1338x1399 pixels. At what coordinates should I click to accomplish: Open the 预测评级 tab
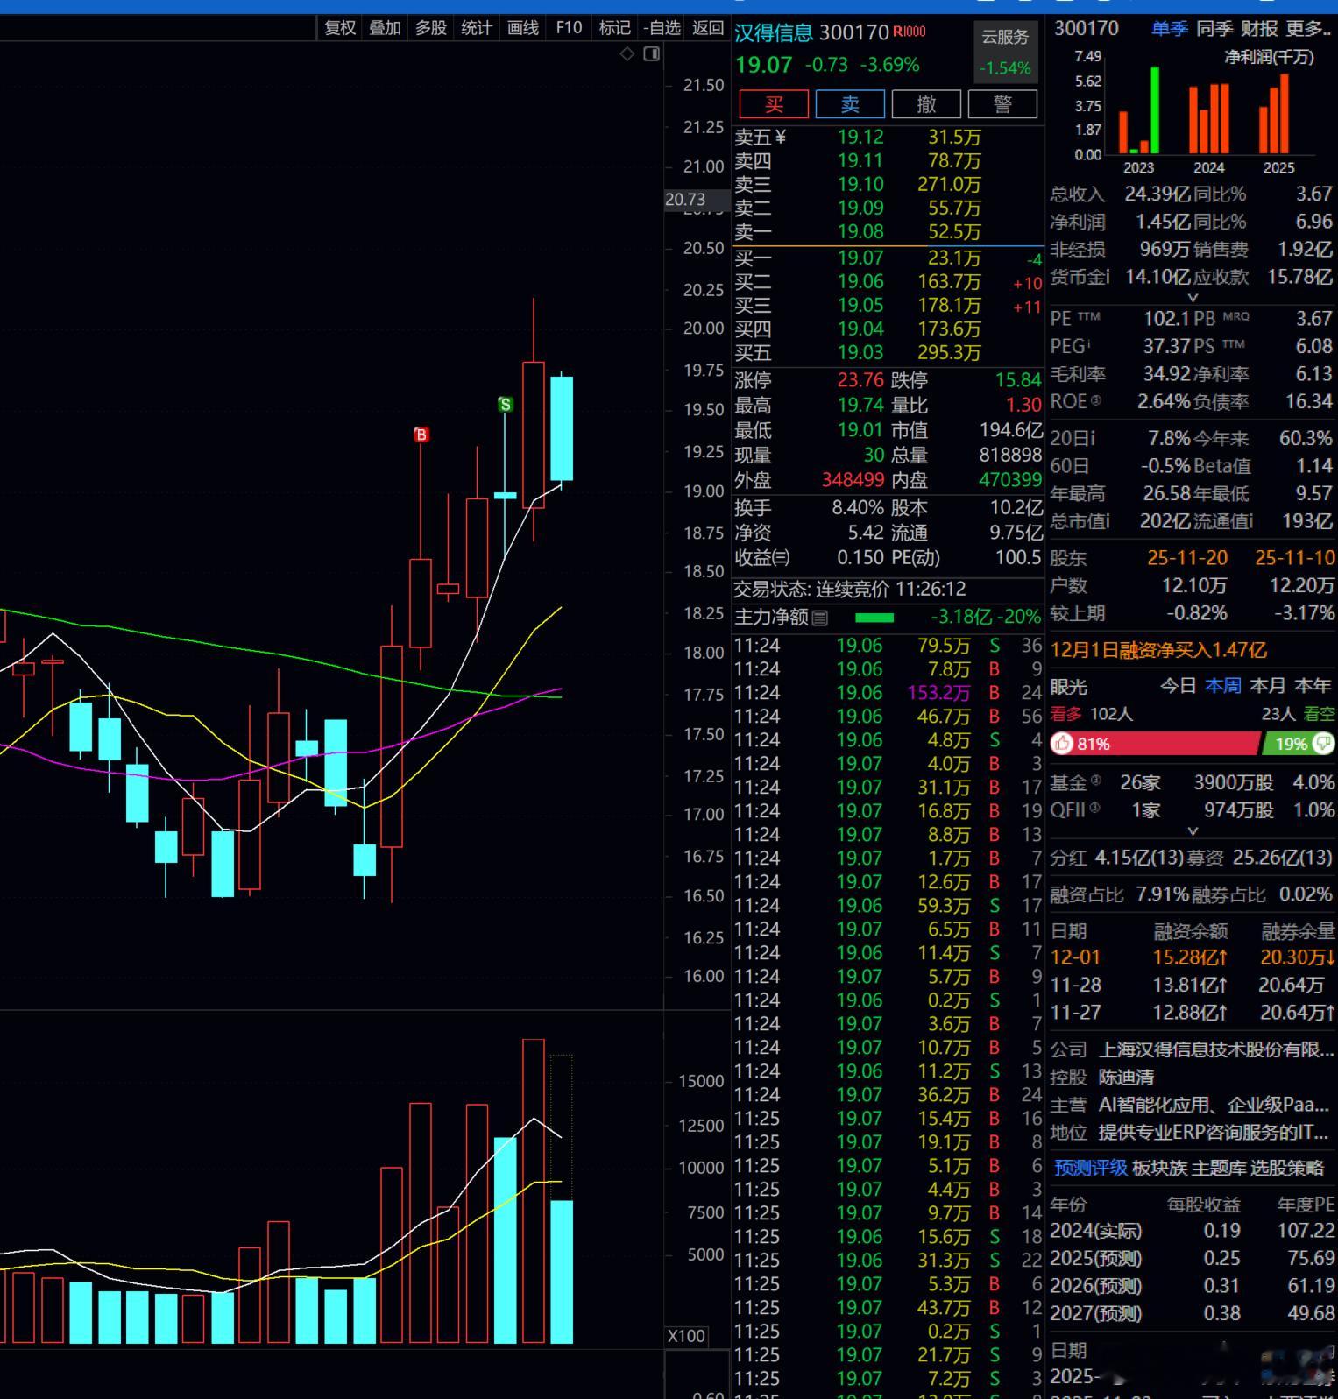coord(1090,1168)
